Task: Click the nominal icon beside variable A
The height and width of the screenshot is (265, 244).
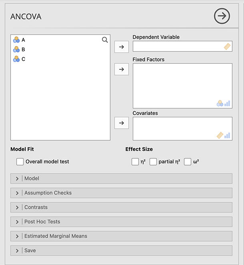Action: (16, 40)
